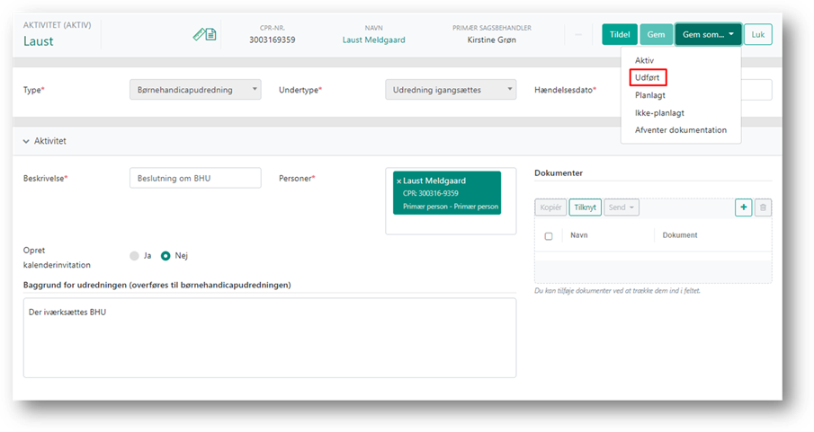
Task: Select Afventer dokumentation menu option
Action: point(681,129)
